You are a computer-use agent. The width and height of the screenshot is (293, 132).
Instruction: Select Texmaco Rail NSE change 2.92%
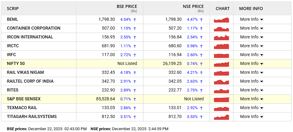[192, 108]
